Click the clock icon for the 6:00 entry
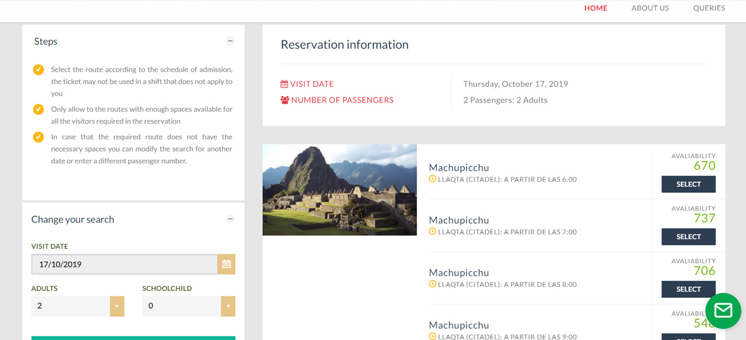 pyautogui.click(x=432, y=179)
